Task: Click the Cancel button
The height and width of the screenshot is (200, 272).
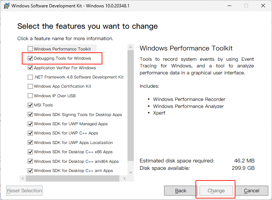Action: [x=251, y=190]
